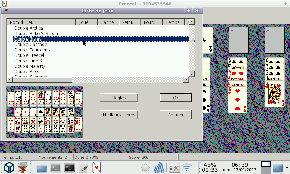Sort by Gagné column header
This screenshot has height=174, width=290.
point(108,22)
